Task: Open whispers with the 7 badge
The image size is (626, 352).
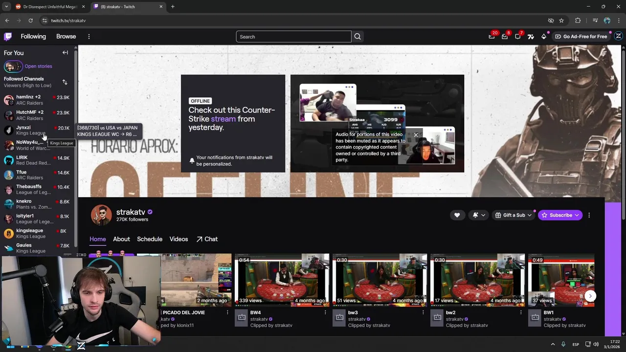Action: click(517, 36)
